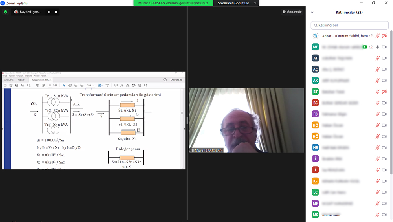Click the Kaydediliyor cloud recording indicator

pos(27,12)
